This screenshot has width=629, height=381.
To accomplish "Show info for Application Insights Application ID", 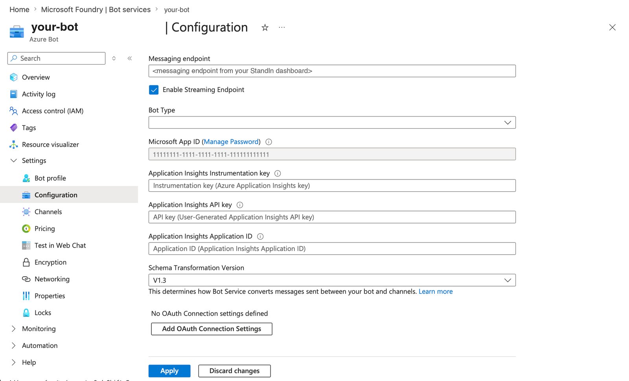I will pyautogui.click(x=260, y=237).
